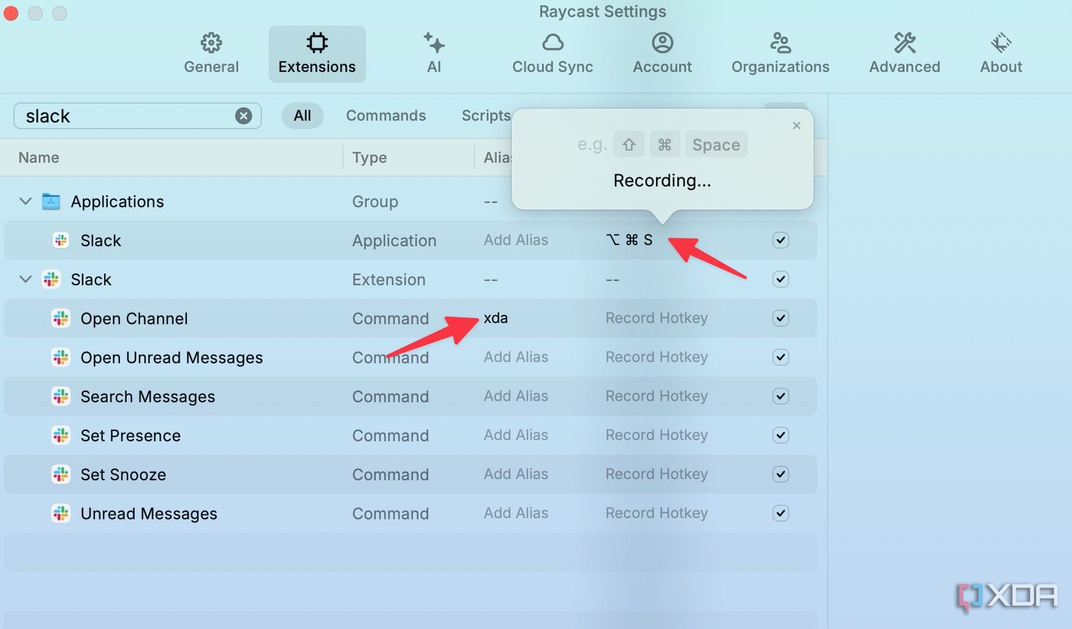Uncheck Set Snooze checkbox
This screenshot has width=1072, height=629.
click(x=781, y=474)
